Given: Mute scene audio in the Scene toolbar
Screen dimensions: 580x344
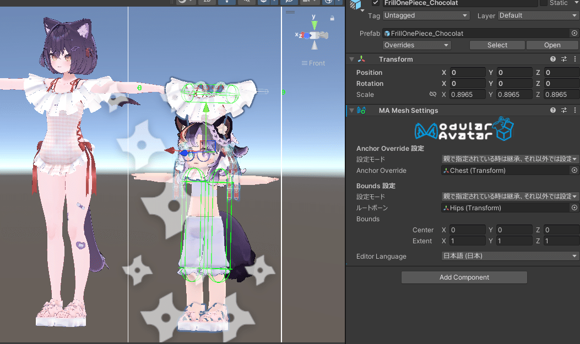Looking at the screenshot, I should click(246, 2).
